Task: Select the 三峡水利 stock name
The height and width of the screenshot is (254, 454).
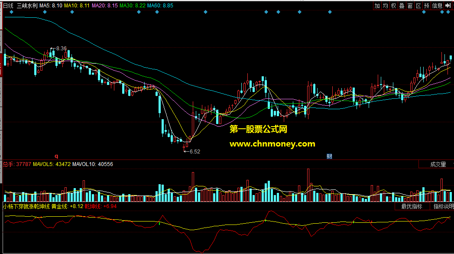Action: pyautogui.click(x=27, y=6)
